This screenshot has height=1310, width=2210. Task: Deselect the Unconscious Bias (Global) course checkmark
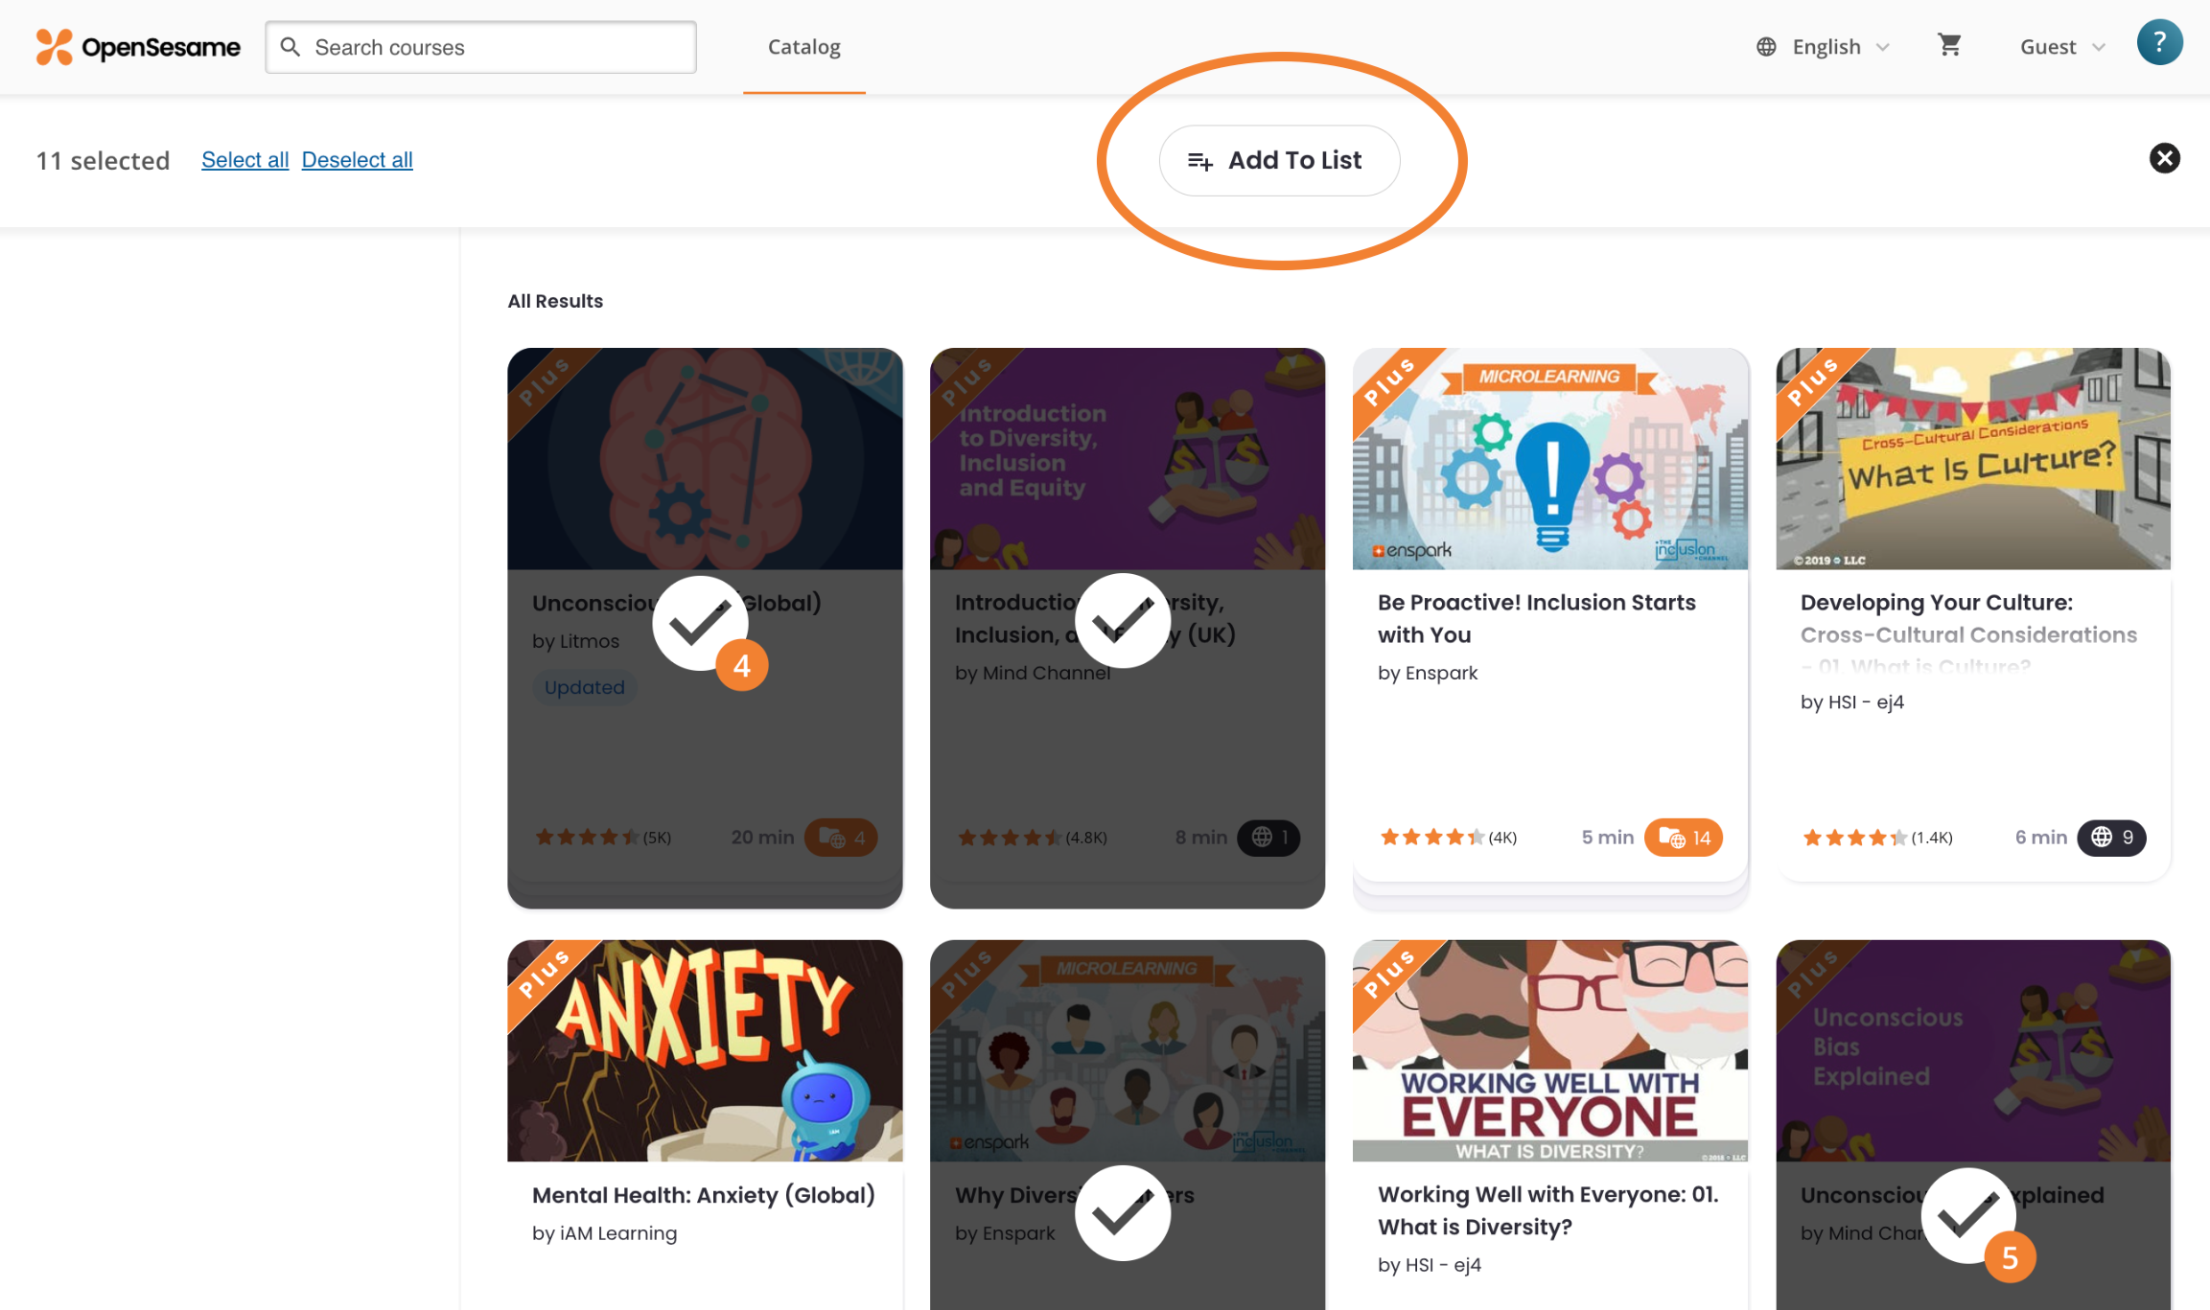click(x=699, y=624)
